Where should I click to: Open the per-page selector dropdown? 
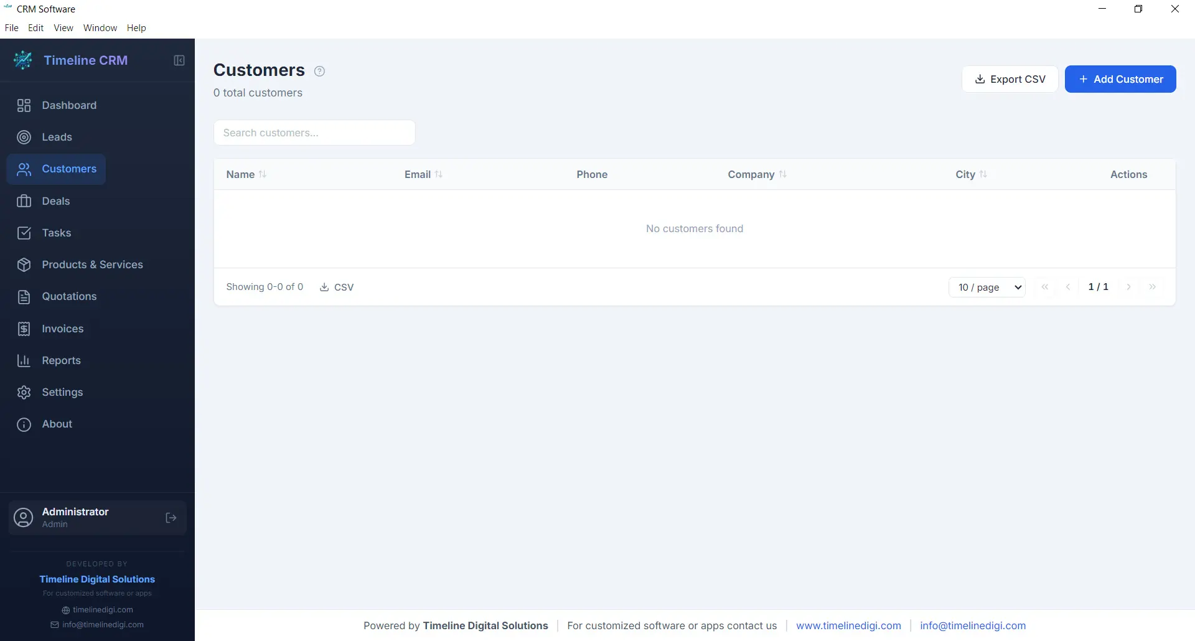coord(986,287)
